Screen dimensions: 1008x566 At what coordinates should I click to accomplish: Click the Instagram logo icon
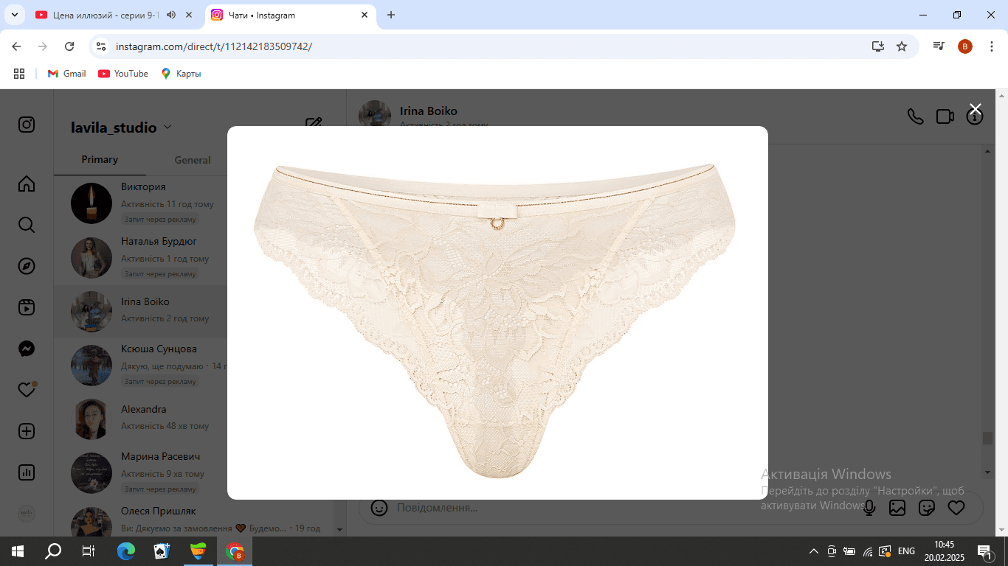pyautogui.click(x=27, y=125)
